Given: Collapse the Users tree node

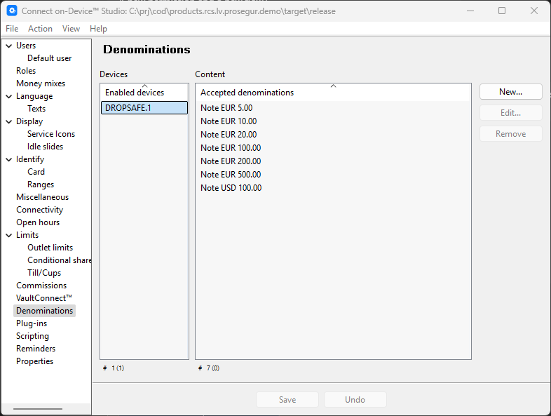Looking at the screenshot, I should coord(8,46).
